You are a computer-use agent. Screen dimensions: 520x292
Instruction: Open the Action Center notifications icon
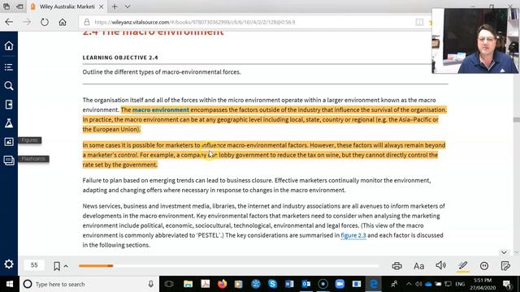(x=507, y=284)
